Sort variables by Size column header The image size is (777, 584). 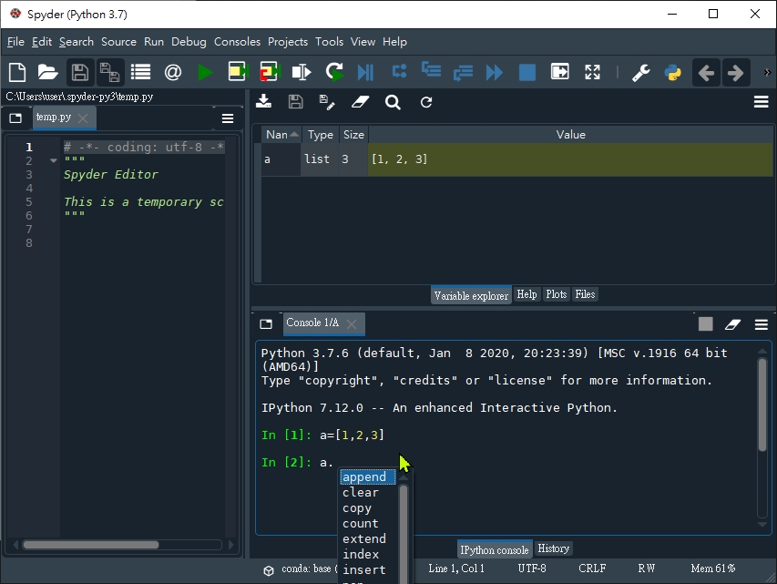[353, 134]
